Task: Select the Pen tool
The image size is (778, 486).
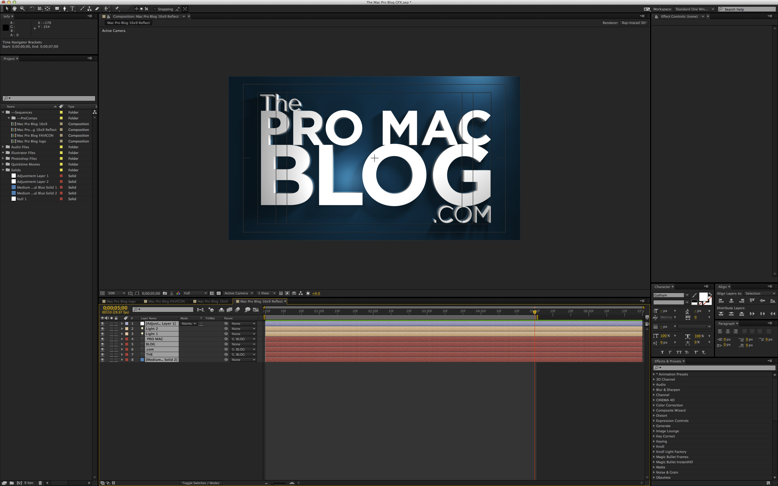Action: 65,9
